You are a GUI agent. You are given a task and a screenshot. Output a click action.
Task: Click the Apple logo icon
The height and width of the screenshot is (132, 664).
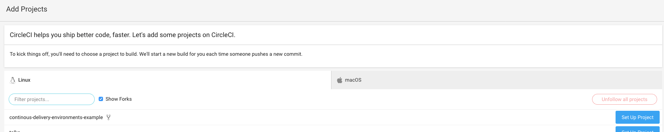pyautogui.click(x=339, y=80)
